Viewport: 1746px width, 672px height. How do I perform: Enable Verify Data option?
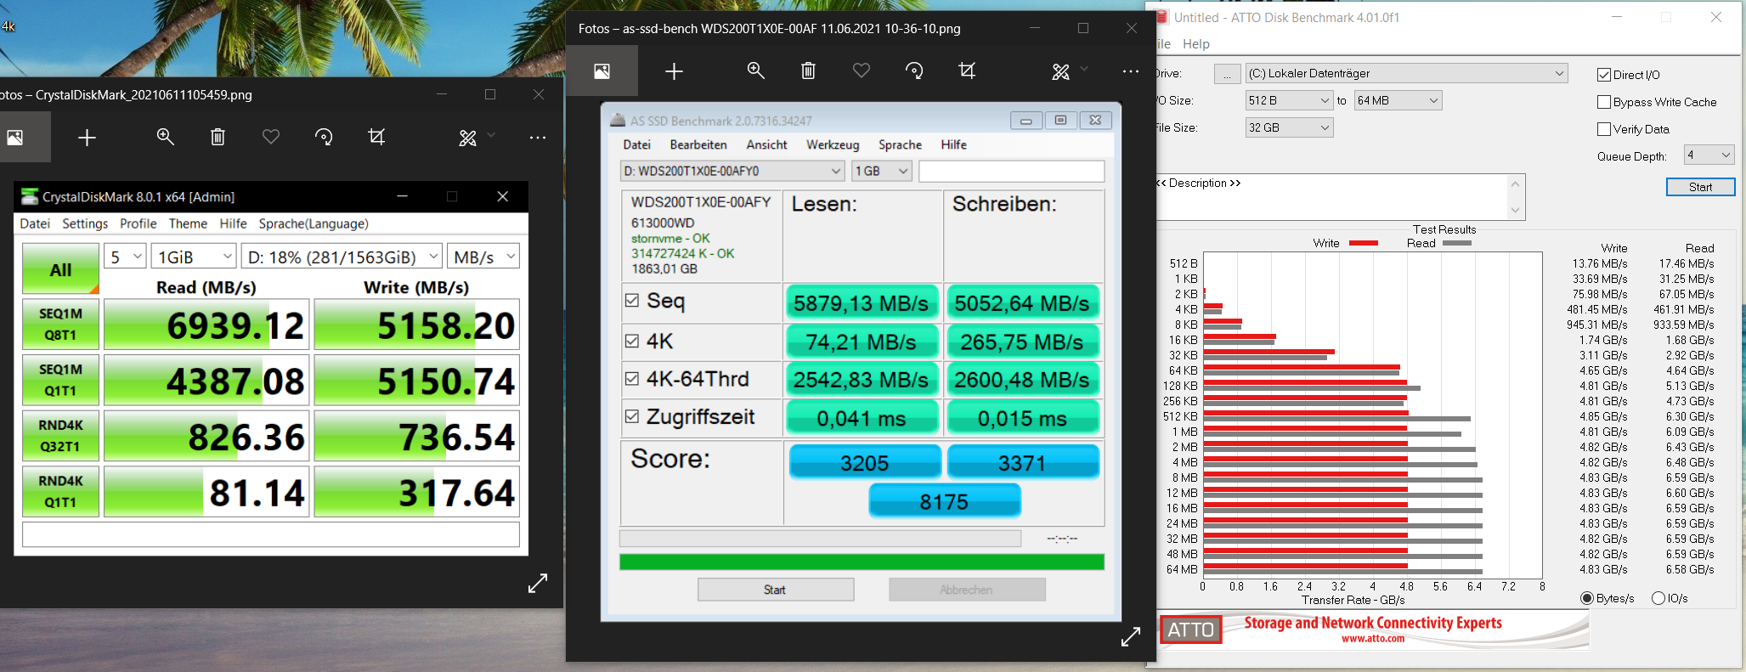tap(1604, 129)
